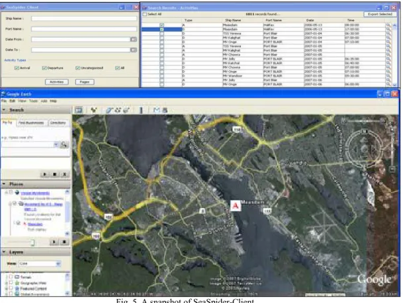
Task: Click the Activities button
Action: tap(56, 82)
